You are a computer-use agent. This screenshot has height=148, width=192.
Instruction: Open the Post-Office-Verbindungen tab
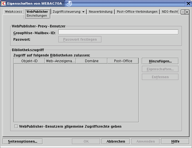tap(137, 12)
